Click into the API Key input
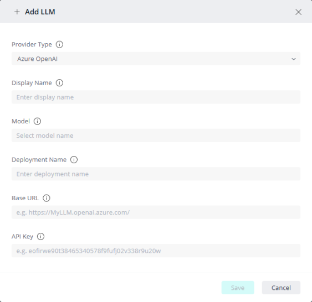The width and height of the screenshot is (312, 302). click(x=156, y=251)
